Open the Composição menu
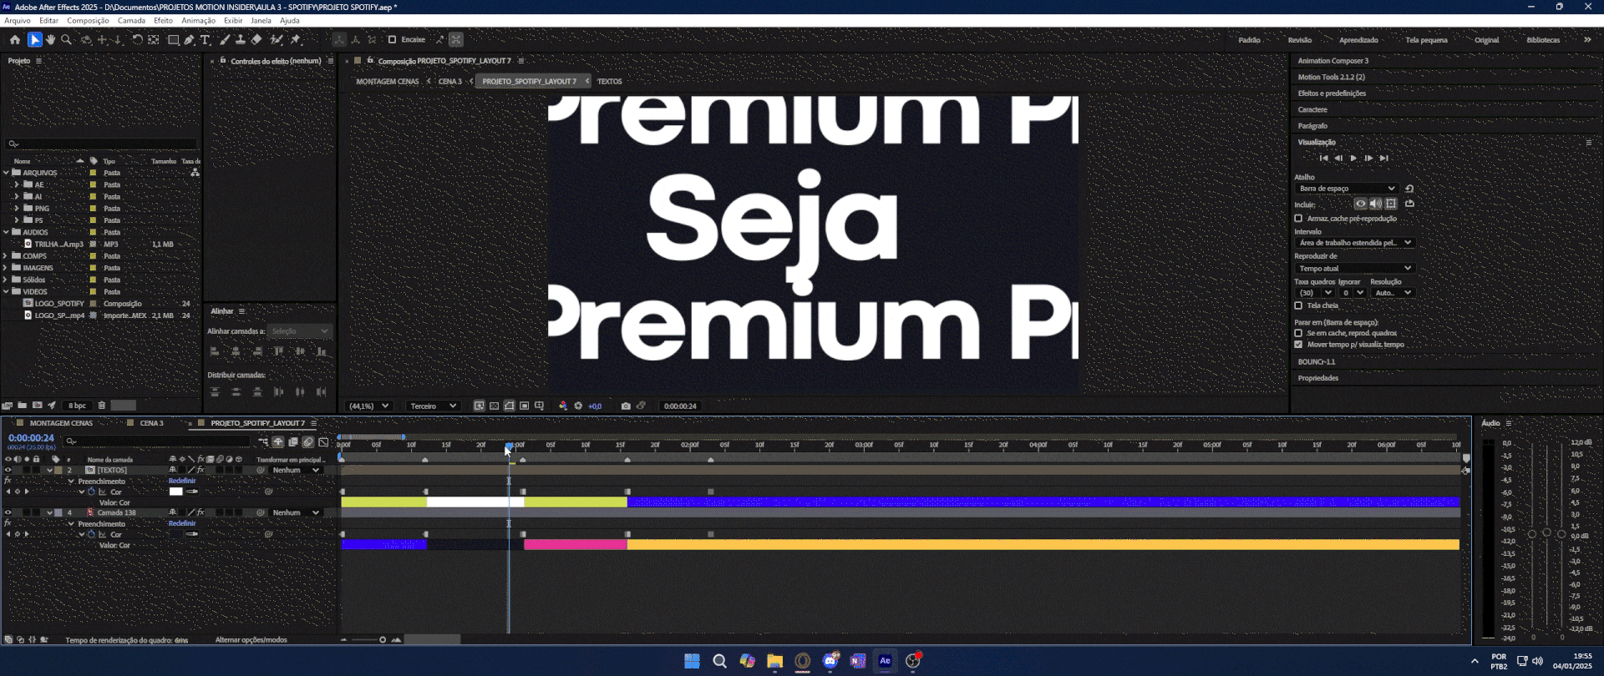This screenshot has width=1604, height=676. (88, 20)
